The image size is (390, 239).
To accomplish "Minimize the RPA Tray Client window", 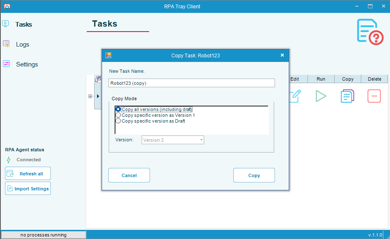I will 357,6.
